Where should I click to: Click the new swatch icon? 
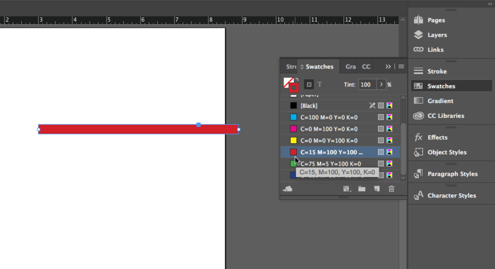(x=376, y=189)
